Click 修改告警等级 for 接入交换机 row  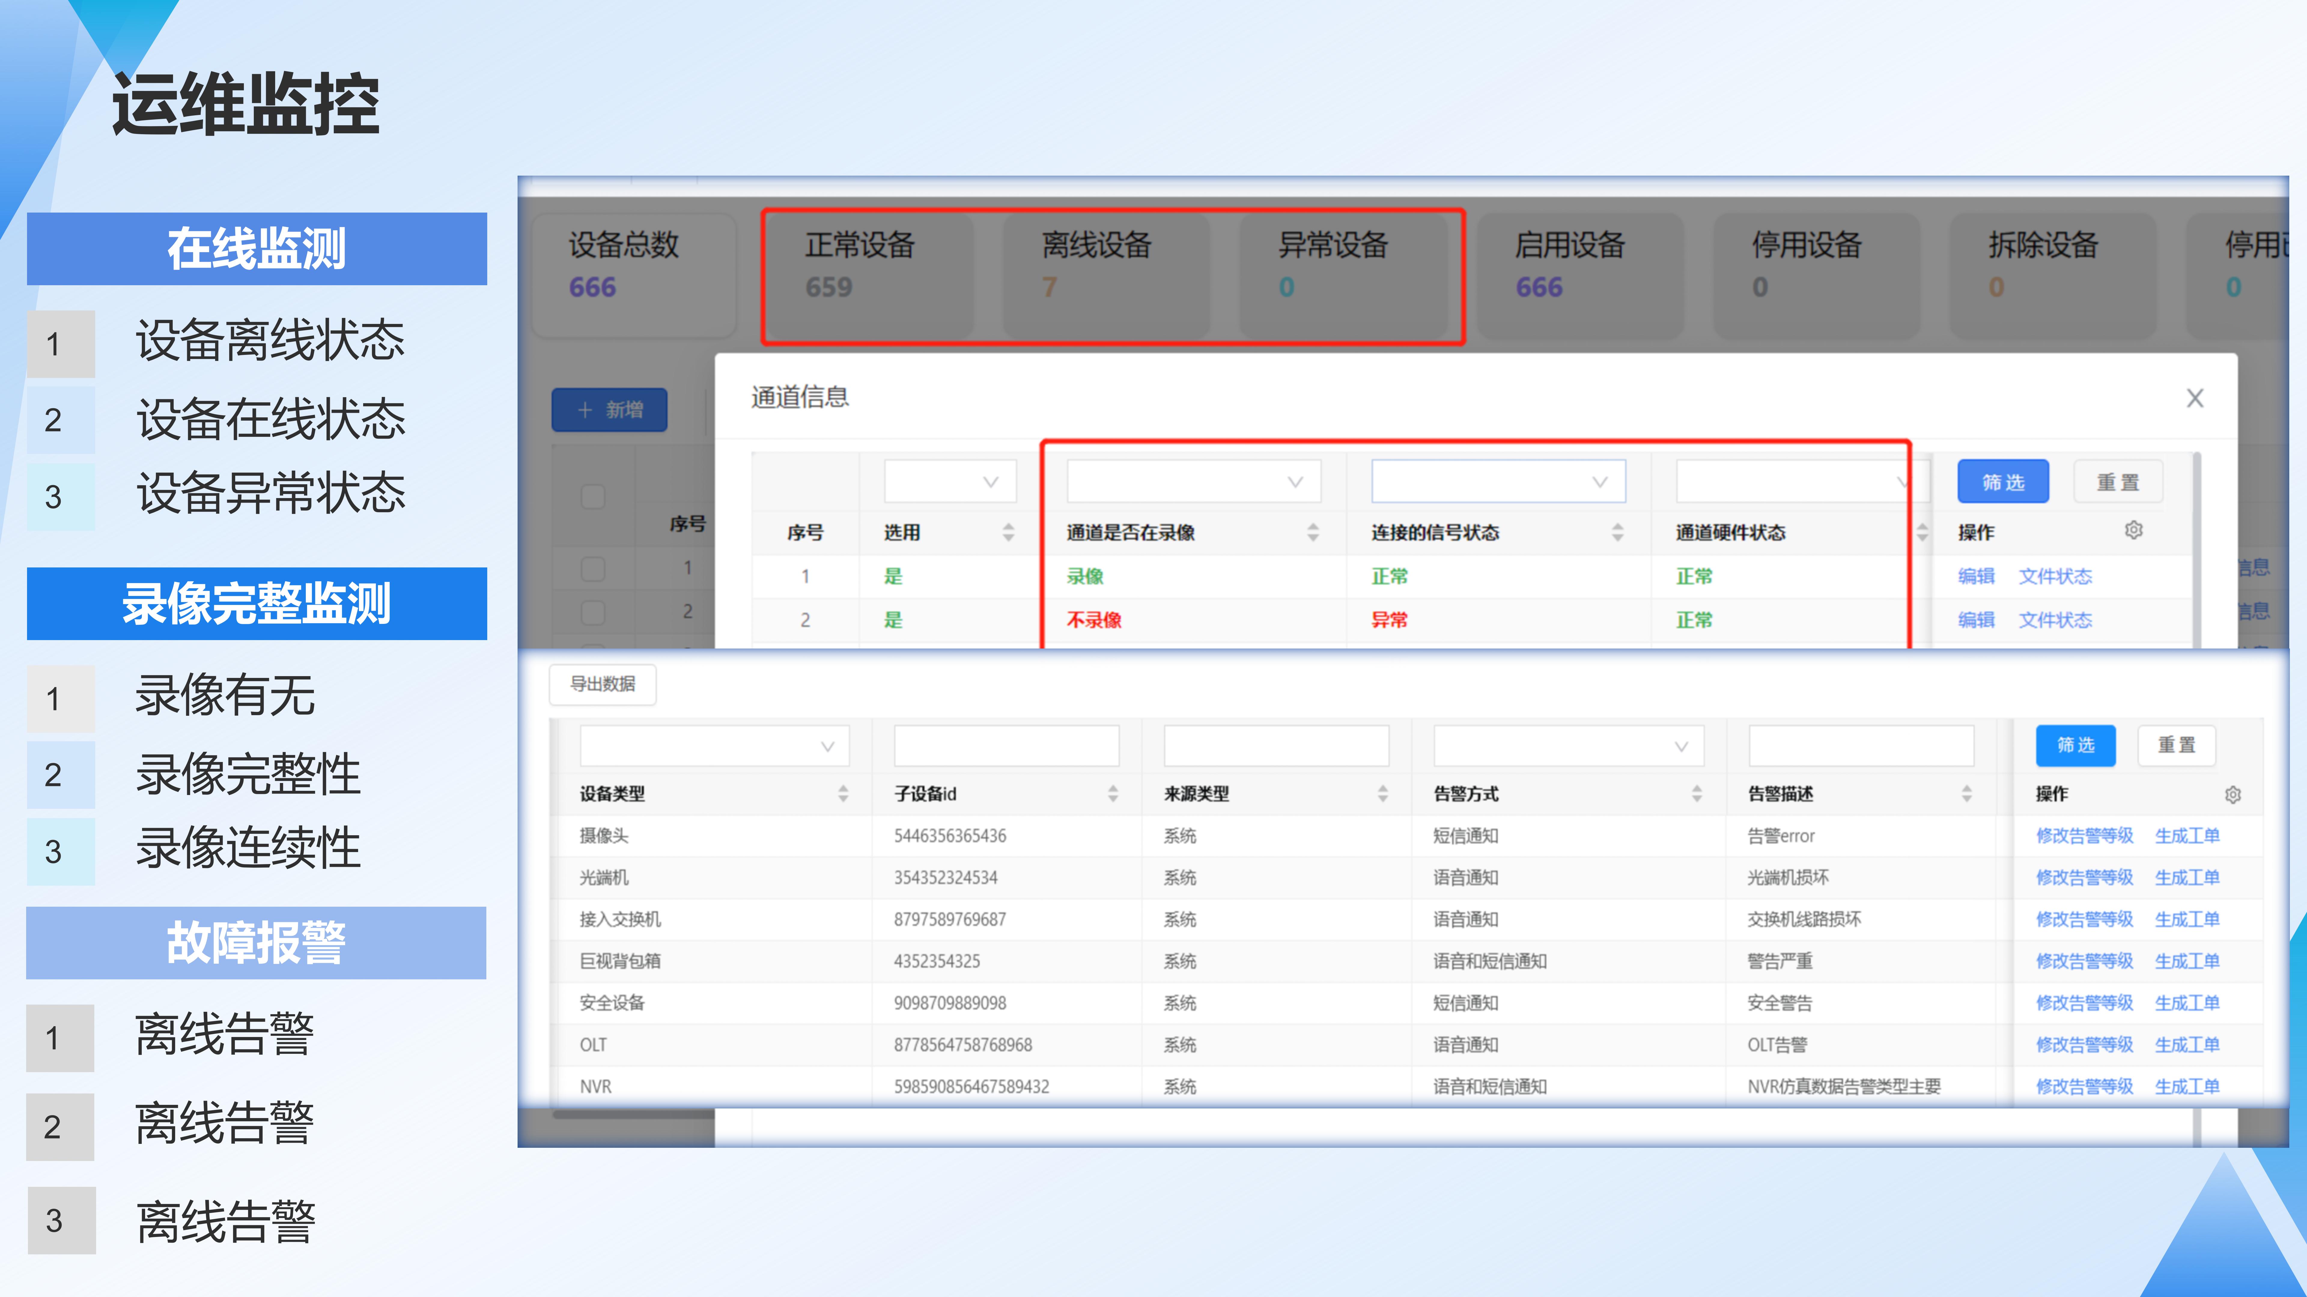tap(2085, 919)
